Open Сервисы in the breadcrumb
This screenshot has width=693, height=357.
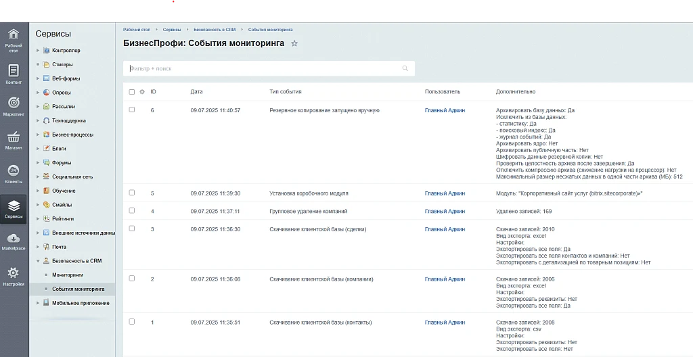[x=171, y=30]
